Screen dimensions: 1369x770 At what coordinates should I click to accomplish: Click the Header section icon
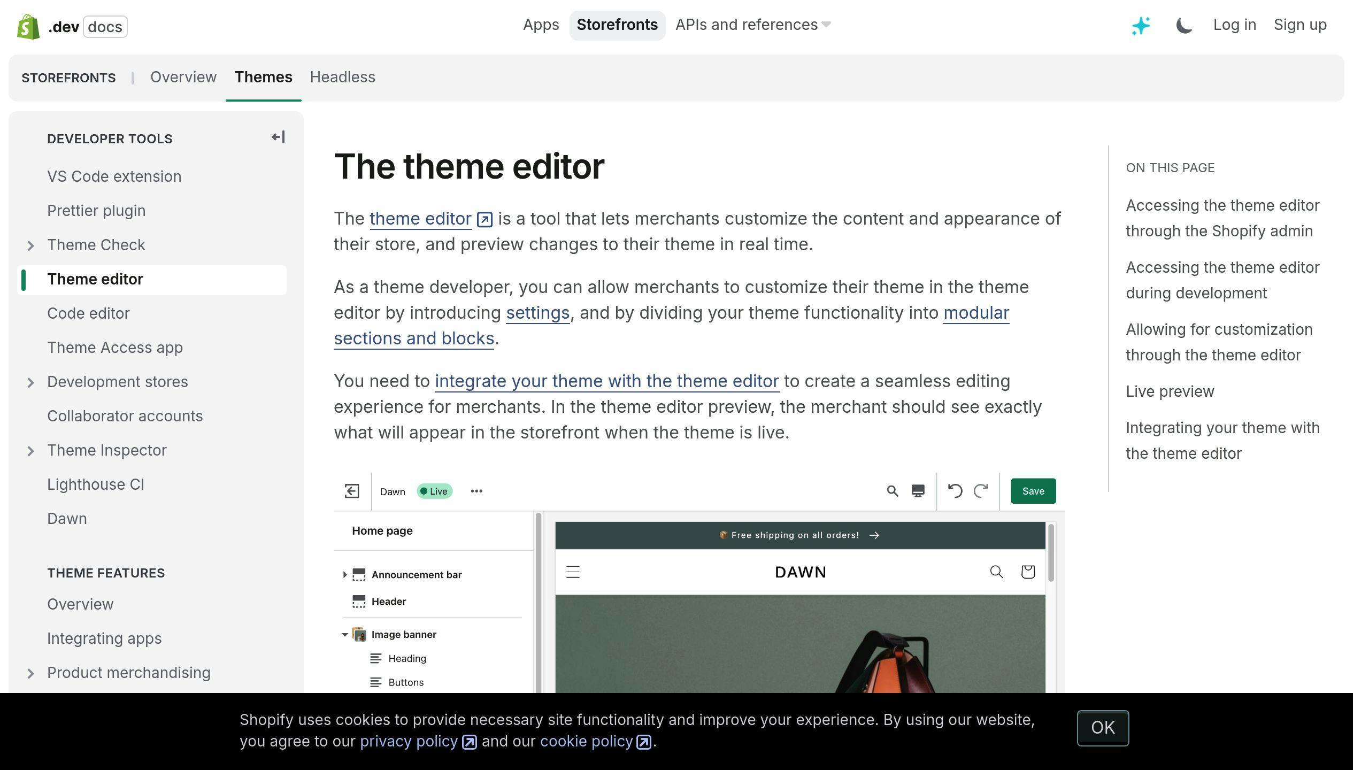click(359, 602)
